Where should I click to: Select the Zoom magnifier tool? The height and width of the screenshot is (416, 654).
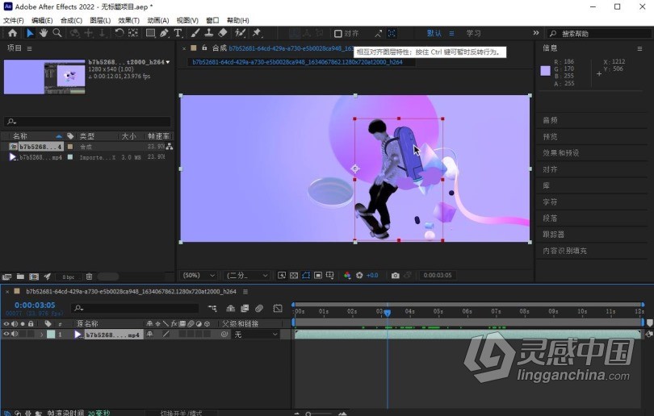tap(57, 33)
